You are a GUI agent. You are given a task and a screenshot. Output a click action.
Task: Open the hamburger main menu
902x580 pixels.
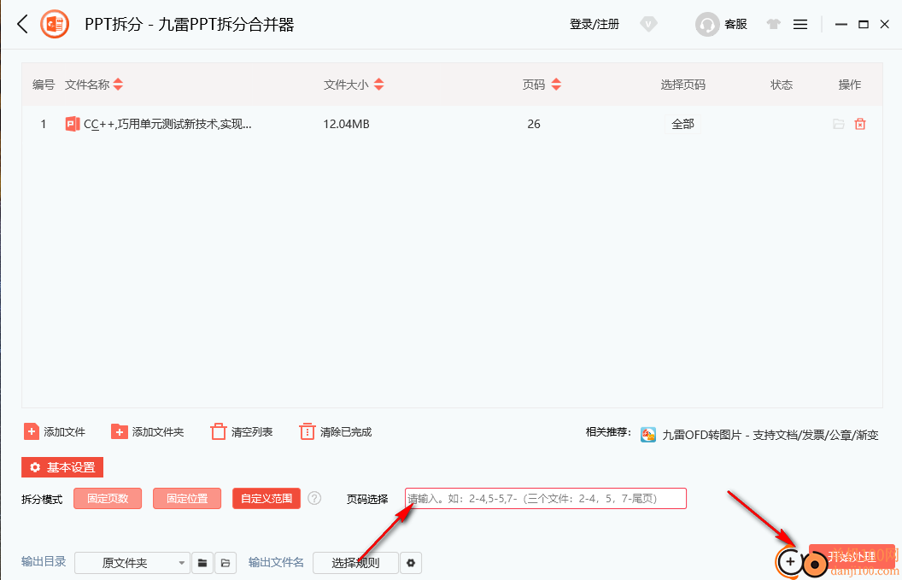pos(800,24)
